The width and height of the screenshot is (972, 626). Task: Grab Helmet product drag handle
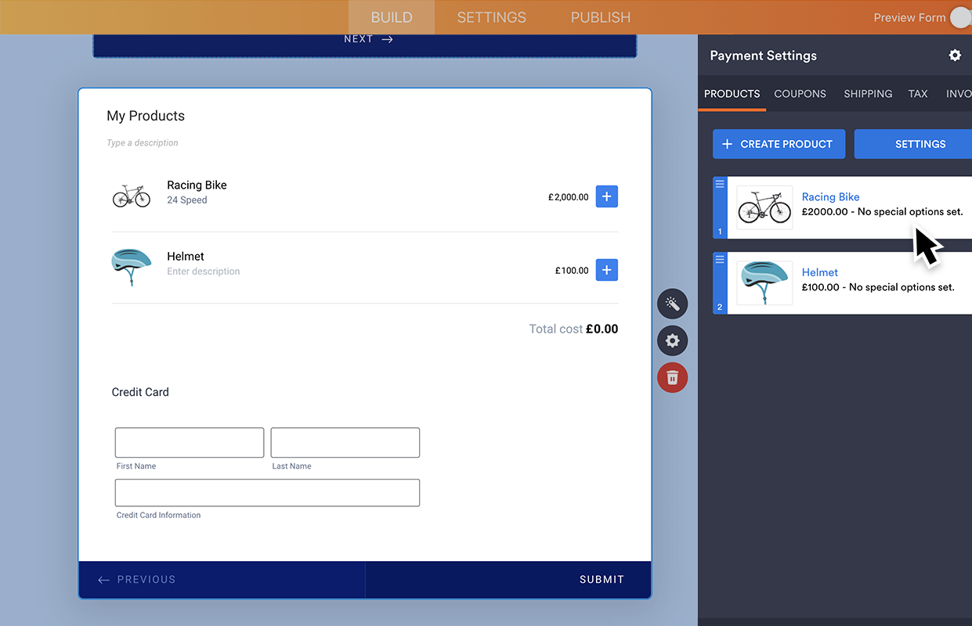[720, 260]
